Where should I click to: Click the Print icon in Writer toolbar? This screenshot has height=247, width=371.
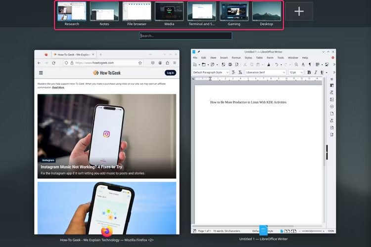[x=230, y=64]
